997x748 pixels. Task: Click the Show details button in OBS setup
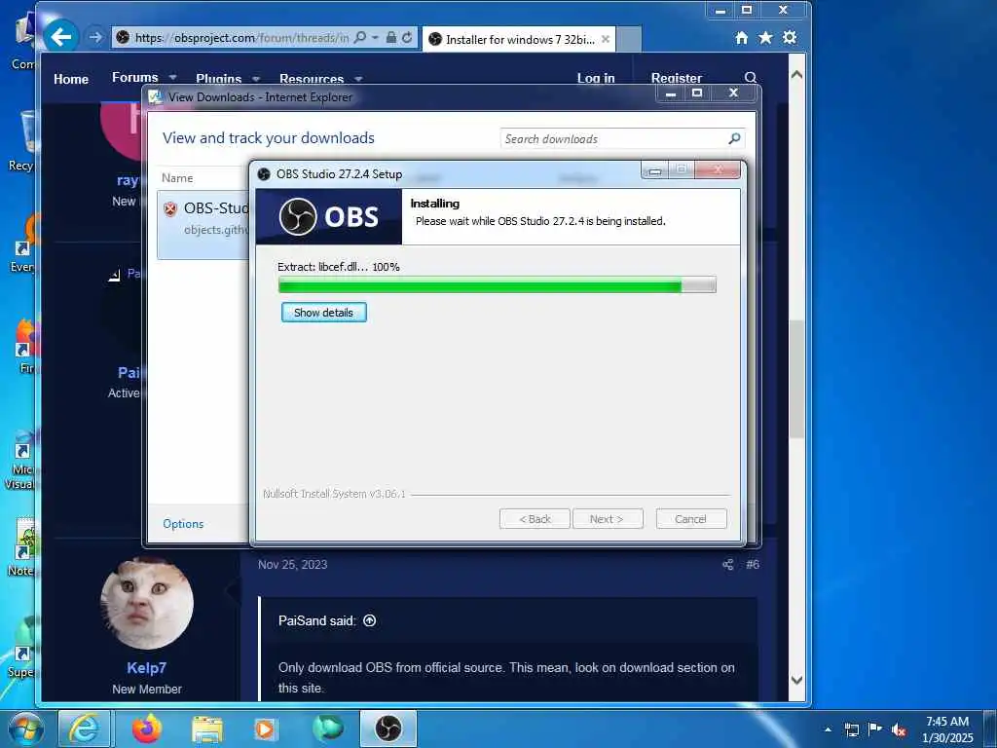pos(323,313)
